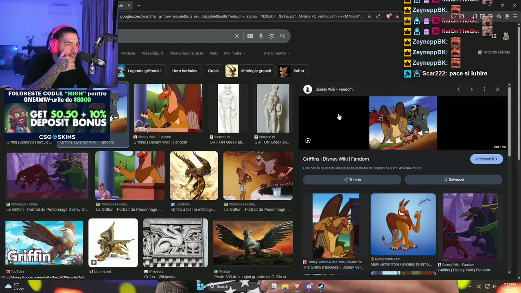Screen dimensions: 521x293
Task: Start voice search with microphone icon
Action: point(261,36)
